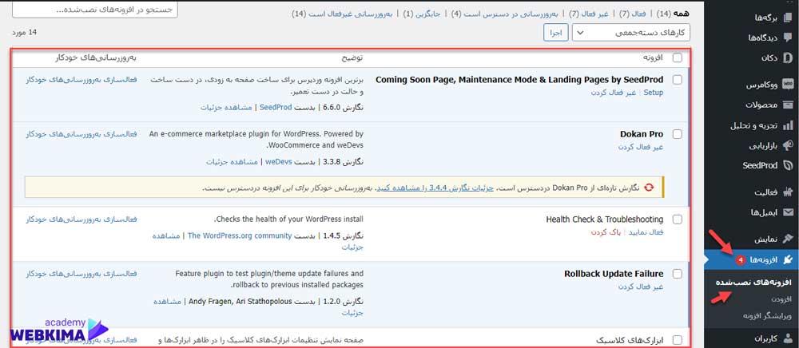Click the Dokan Pro update refresh icon

click(649, 188)
